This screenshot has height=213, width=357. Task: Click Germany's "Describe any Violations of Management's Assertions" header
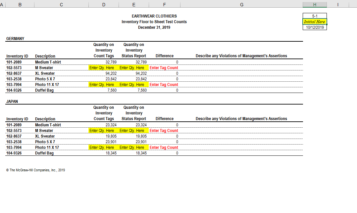click(x=241, y=56)
